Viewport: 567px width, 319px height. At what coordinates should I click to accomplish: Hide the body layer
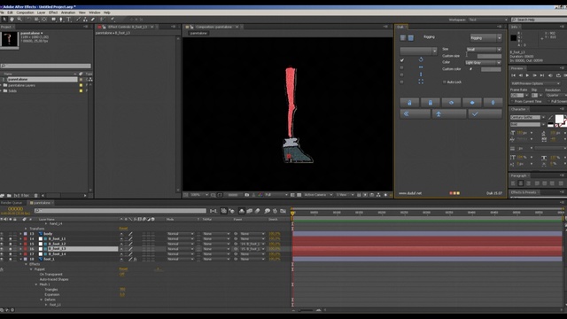click(2, 234)
